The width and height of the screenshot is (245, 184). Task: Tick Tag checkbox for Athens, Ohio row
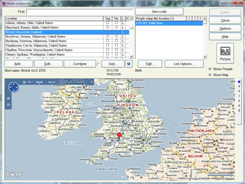(x=107, y=23)
